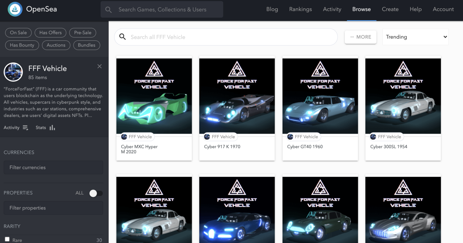Click FFF Vehicle badge on Cyber 917 K card
This screenshot has width=463, height=243.
tap(220, 137)
